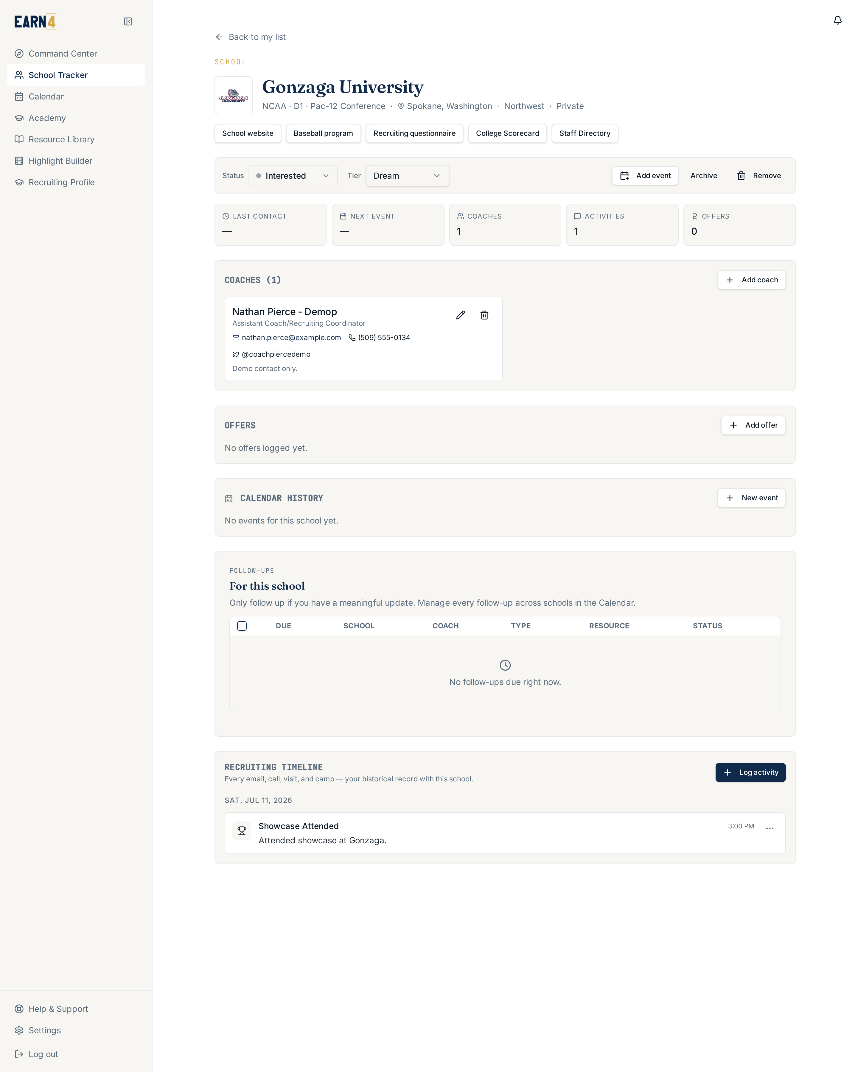Click the DUE column header
The image size is (858, 1072).
click(x=284, y=626)
